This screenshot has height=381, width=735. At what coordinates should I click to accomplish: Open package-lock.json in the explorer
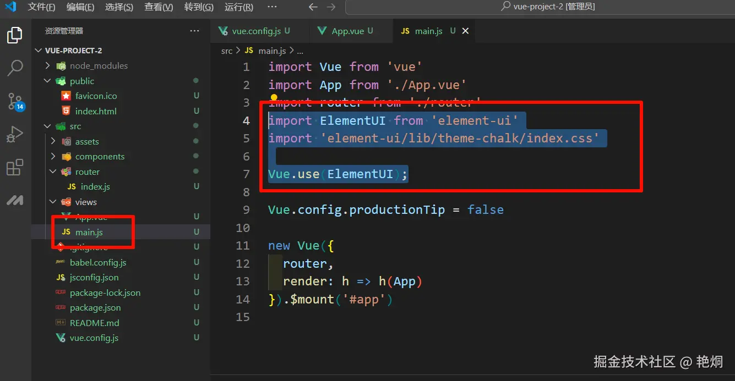105,293
